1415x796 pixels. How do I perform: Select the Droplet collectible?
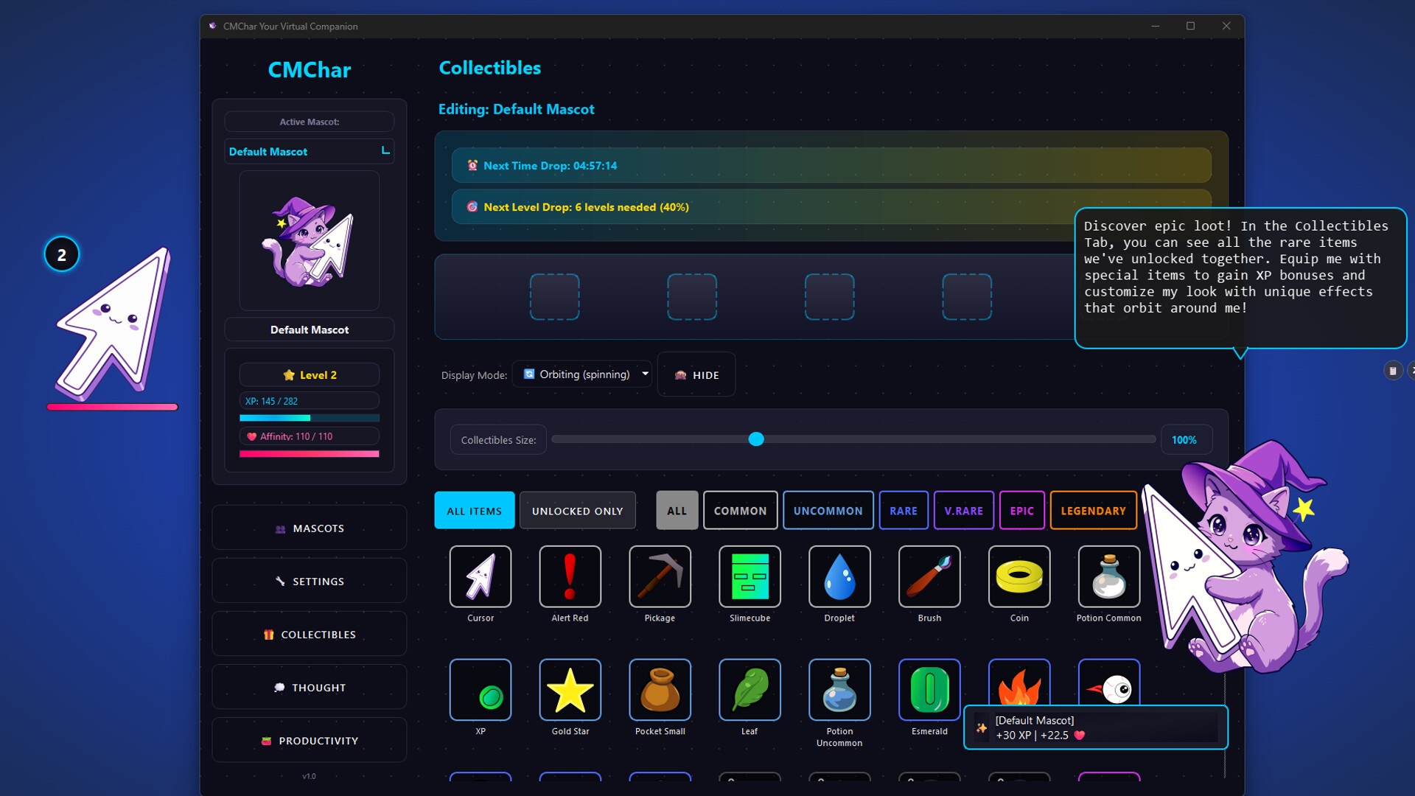click(839, 577)
